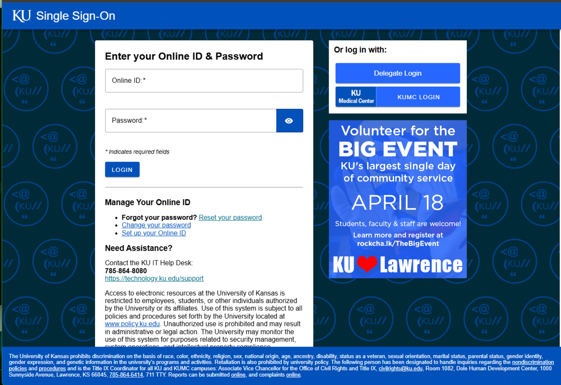Open the www.policy.ku.edu link
The image size is (561, 385).
coord(132,324)
